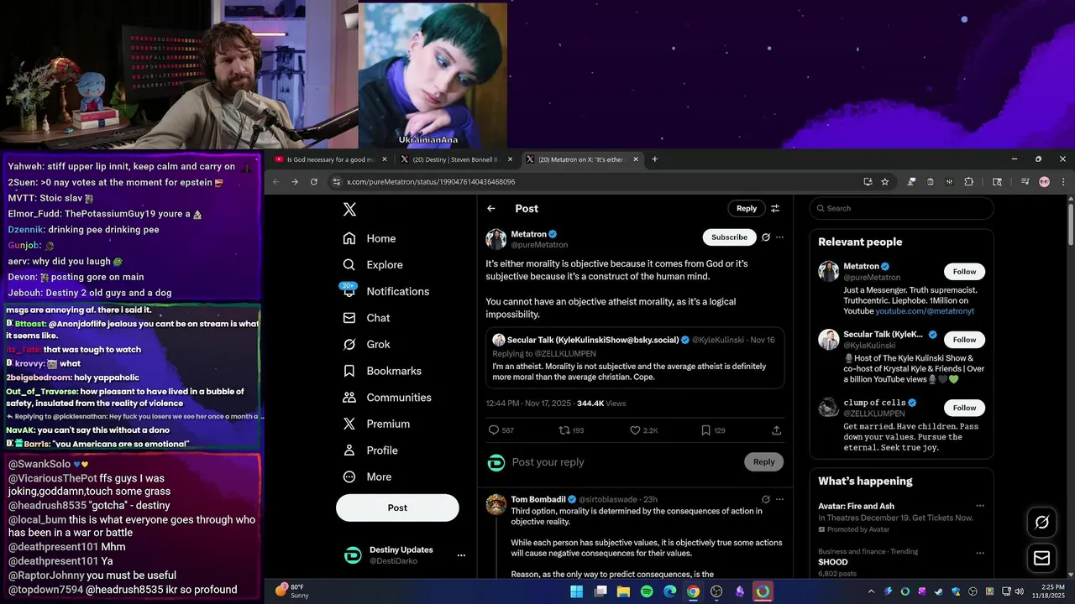Open more options on Tom Bombadil's reply
Image resolution: width=1075 pixels, height=604 pixels.
(x=779, y=499)
